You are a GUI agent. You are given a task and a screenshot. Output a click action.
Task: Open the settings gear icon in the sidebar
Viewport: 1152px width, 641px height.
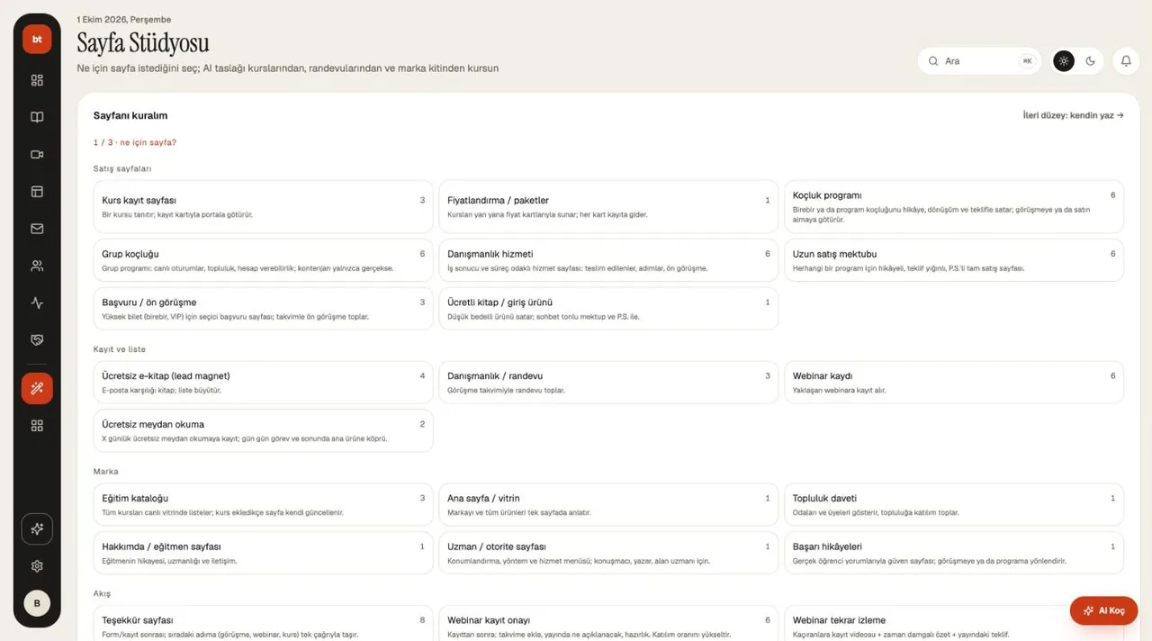pyautogui.click(x=37, y=566)
